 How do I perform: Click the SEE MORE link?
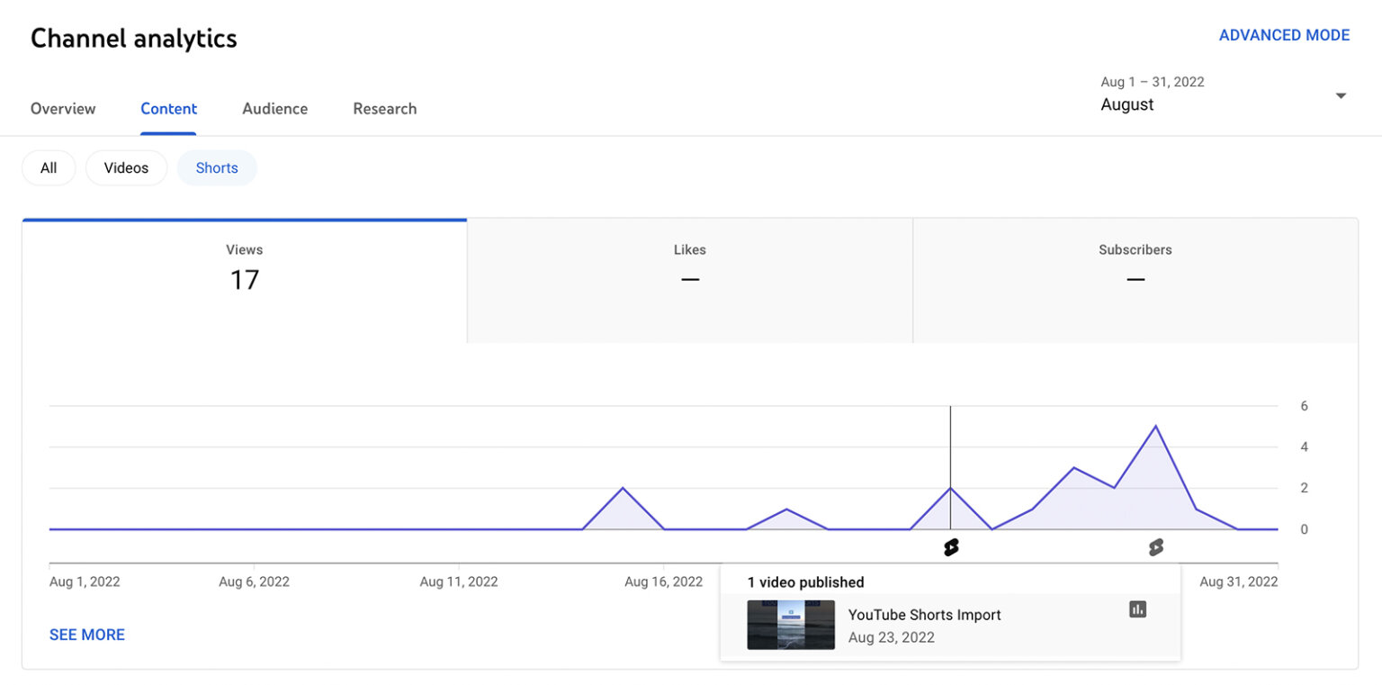(86, 635)
